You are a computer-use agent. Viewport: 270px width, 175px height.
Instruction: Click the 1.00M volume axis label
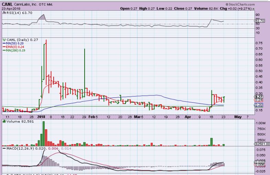point(261,123)
